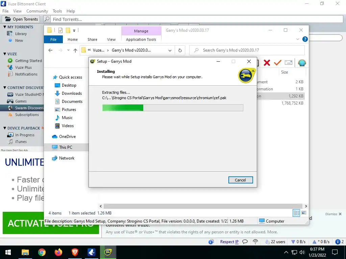Open the Share ribbon tab

(92, 39)
